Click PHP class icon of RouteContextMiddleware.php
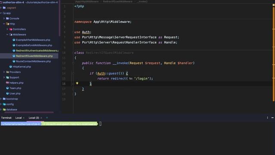 point(14,61)
